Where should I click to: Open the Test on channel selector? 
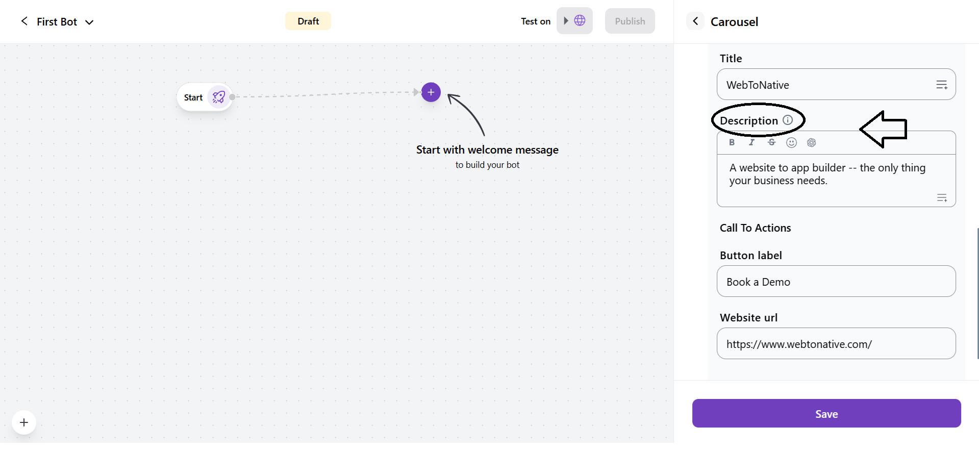click(x=574, y=21)
